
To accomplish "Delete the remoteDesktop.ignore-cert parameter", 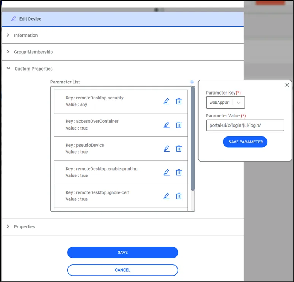I will pyautogui.click(x=179, y=196).
